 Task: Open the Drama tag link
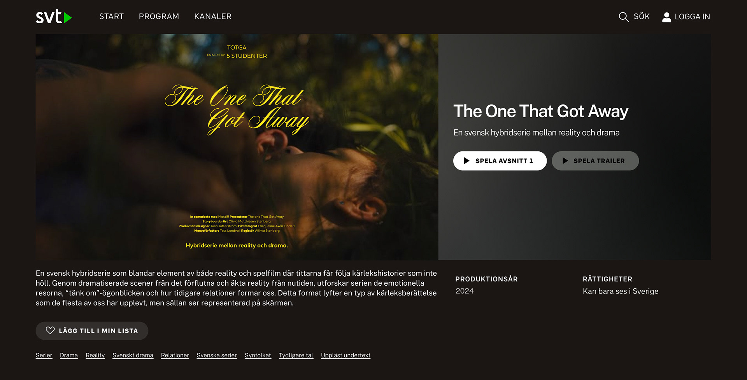pos(69,355)
